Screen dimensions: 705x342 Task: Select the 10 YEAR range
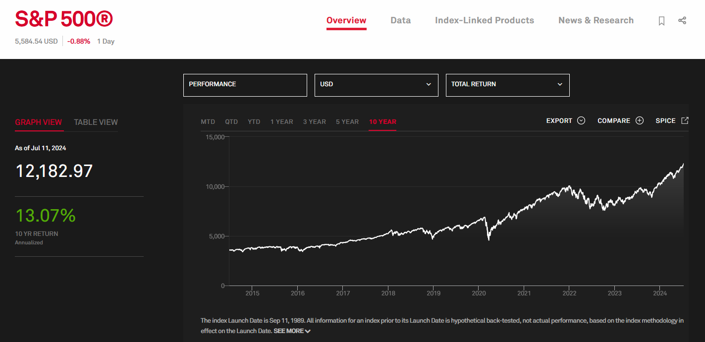point(382,121)
